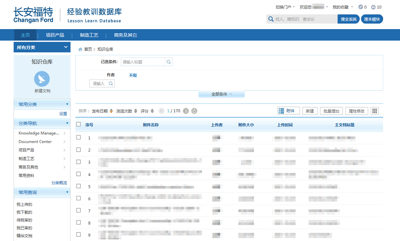Go to next page with right arrow

(x=186, y=111)
